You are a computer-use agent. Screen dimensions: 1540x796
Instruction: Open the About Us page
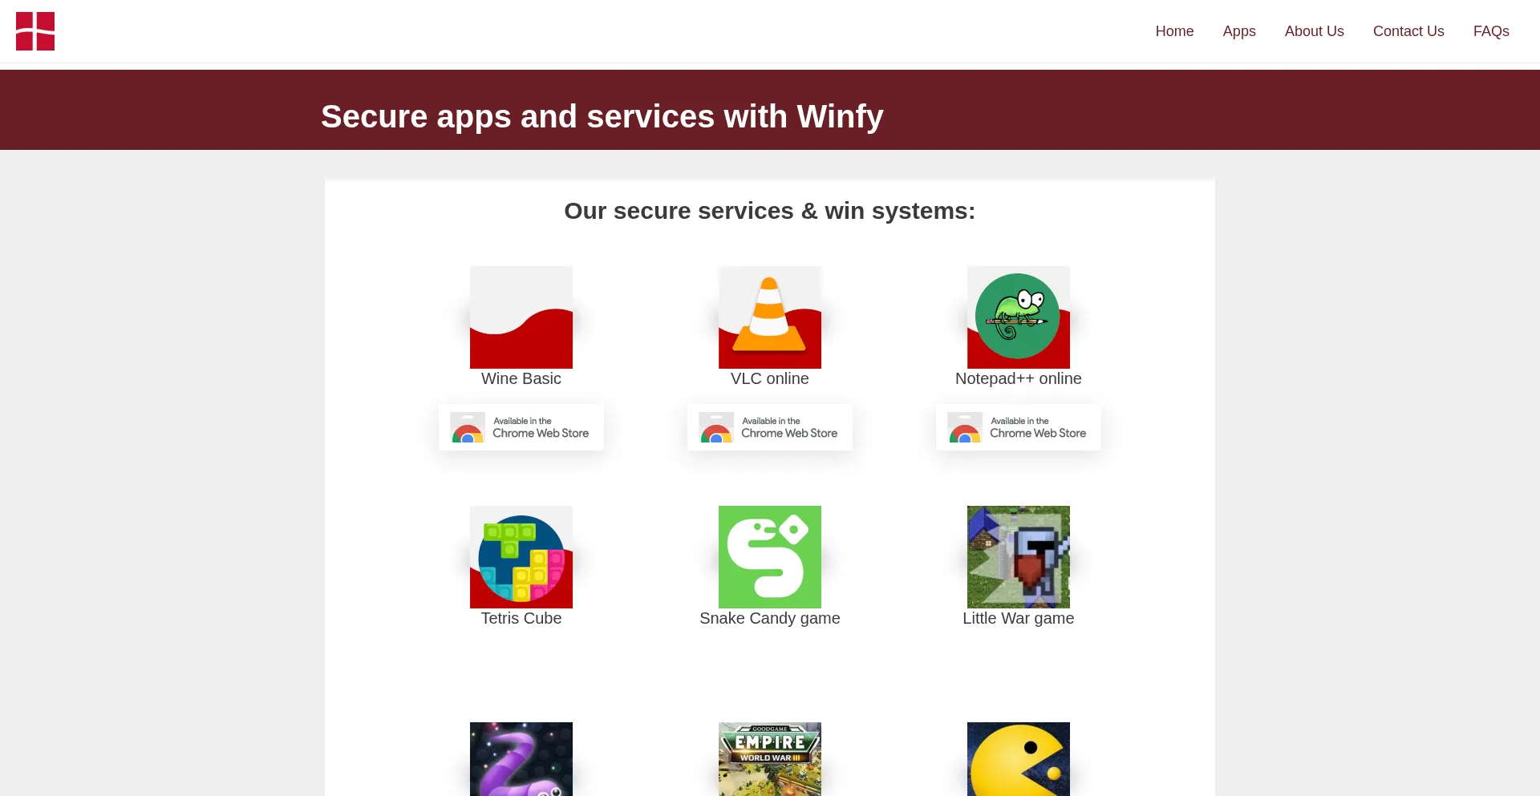[1315, 31]
